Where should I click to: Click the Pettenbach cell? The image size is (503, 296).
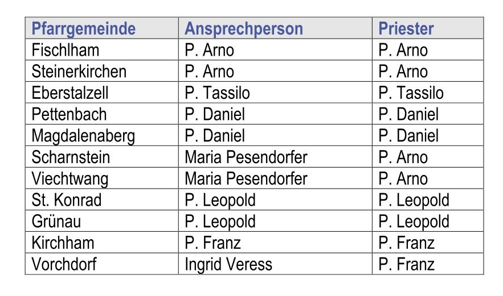click(x=69, y=114)
